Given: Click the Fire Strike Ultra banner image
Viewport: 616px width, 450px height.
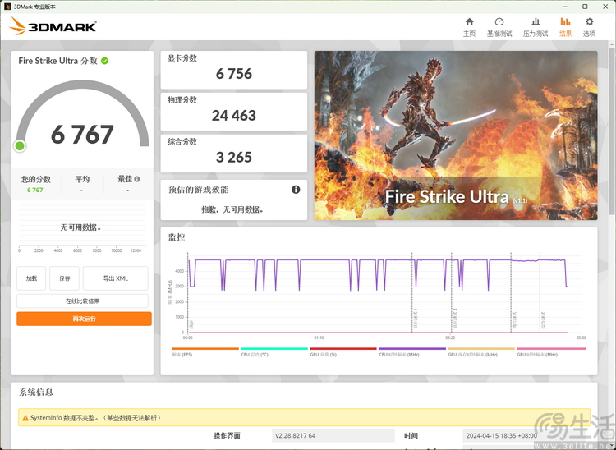Looking at the screenshot, I should (456, 135).
